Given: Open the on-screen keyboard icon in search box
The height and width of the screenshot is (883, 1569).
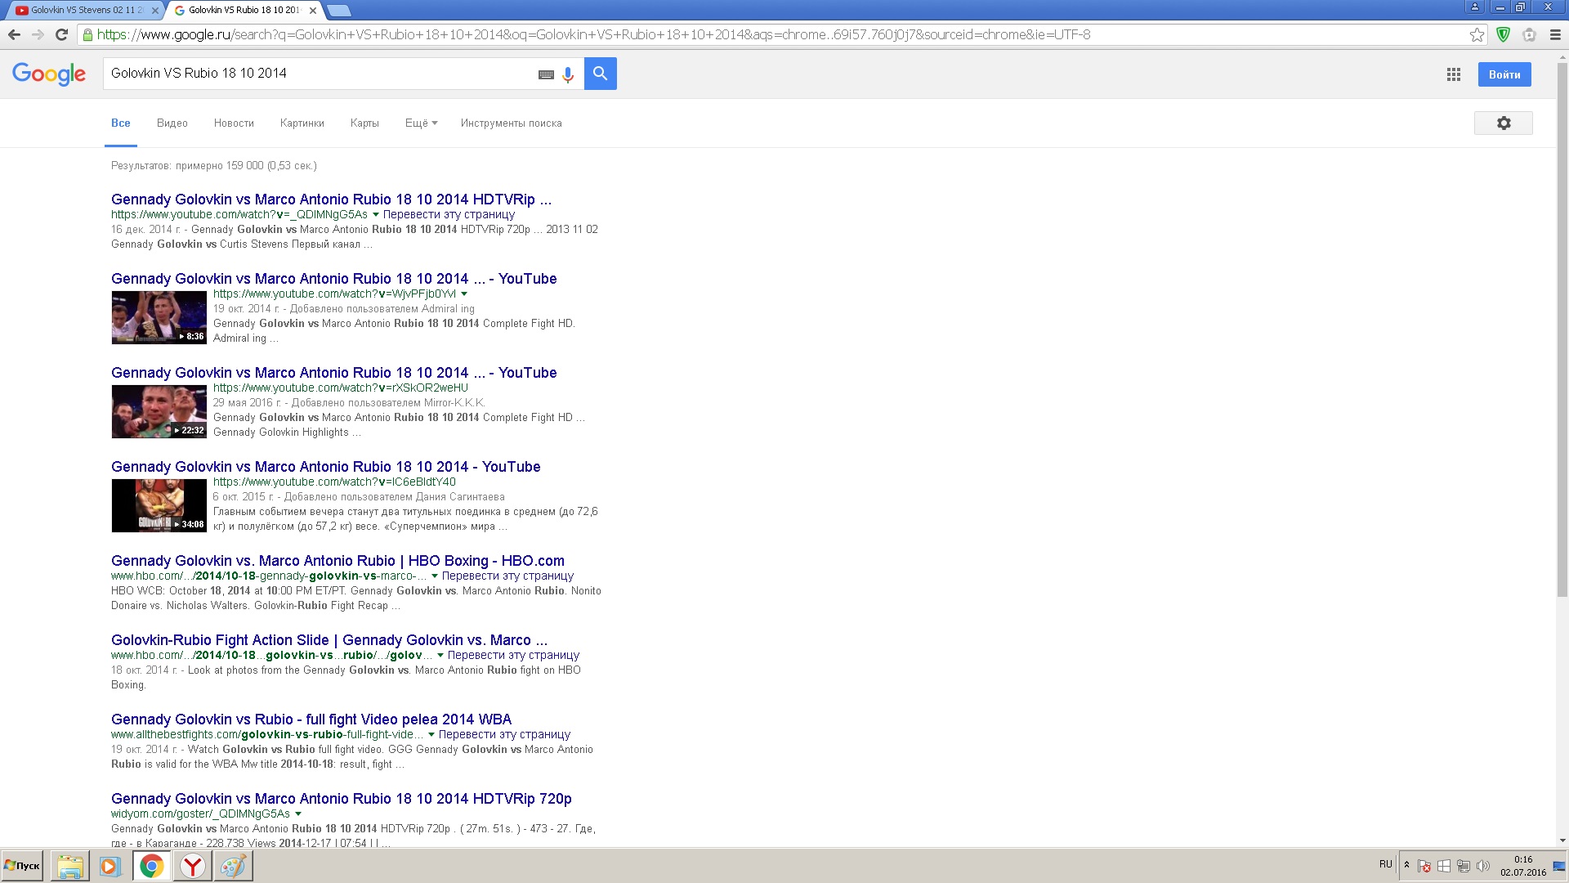Looking at the screenshot, I should (546, 74).
